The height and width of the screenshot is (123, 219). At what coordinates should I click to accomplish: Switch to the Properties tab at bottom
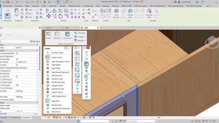click(26, 118)
